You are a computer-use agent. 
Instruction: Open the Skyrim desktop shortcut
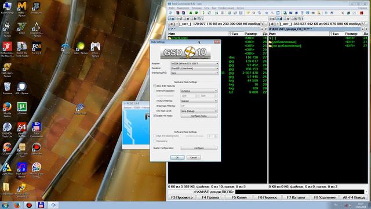[7, 29]
